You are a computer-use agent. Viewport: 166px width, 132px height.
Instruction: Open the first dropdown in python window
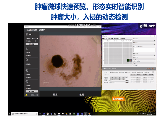[x=144, y=41]
